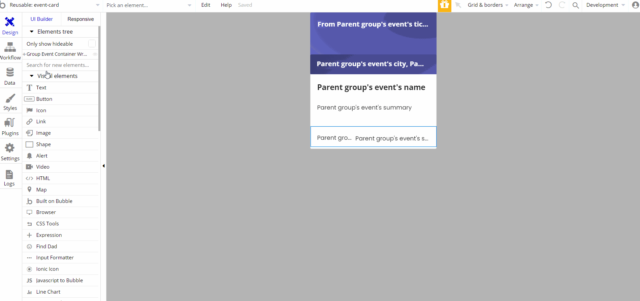Add a Browser element
Viewport: 640px width, 301px height.
coord(61,212)
